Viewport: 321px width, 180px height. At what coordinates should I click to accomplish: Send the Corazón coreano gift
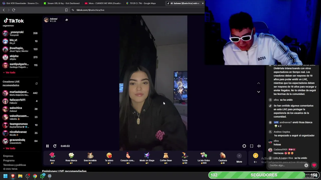(x=128, y=158)
